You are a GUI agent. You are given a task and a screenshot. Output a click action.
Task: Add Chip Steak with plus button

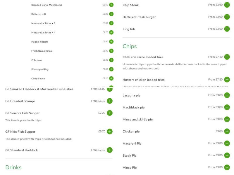click(x=227, y=5)
